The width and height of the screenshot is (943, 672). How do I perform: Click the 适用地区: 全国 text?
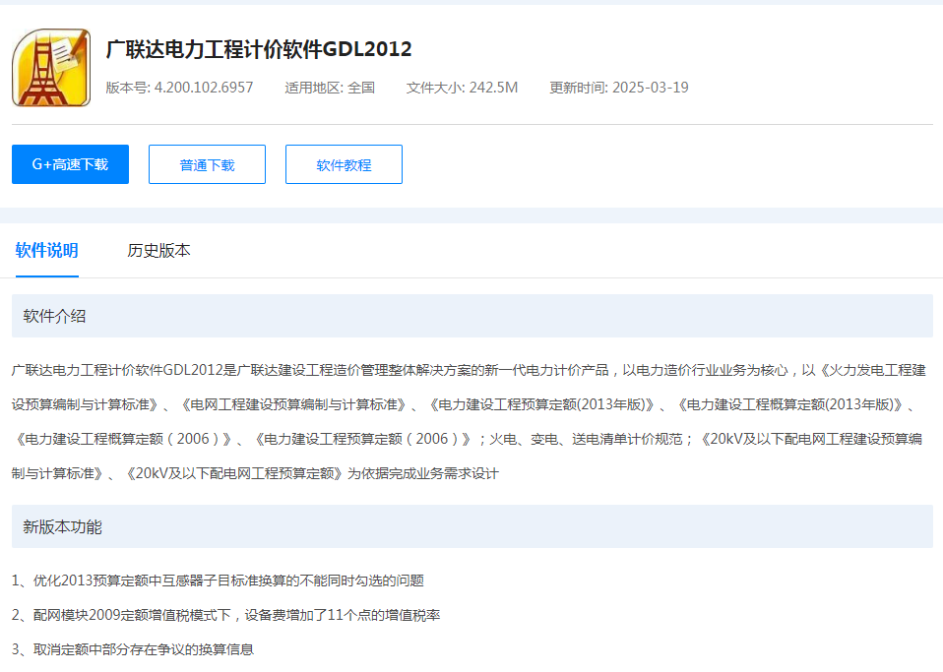pyautogui.click(x=330, y=88)
